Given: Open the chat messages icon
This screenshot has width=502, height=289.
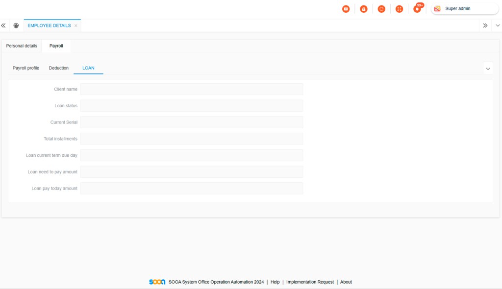Looking at the screenshot, I should (346, 9).
